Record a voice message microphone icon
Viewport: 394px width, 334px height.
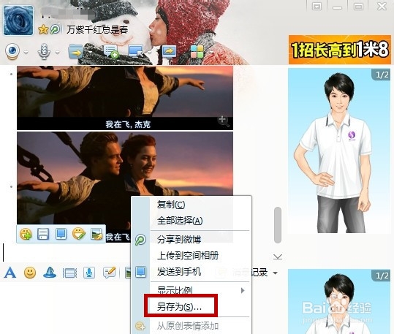pyautogui.click(x=89, y=273)
